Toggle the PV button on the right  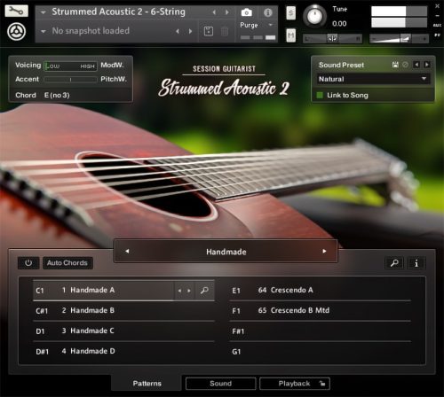(437, 35)
